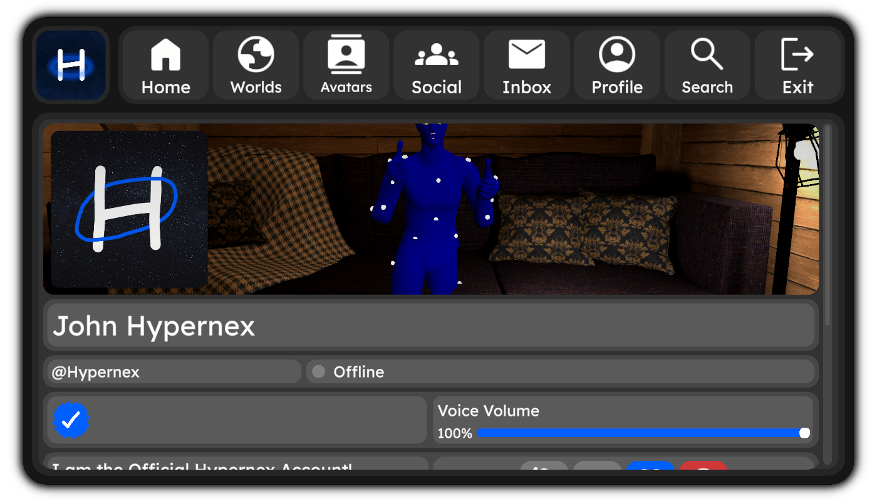The image size is (877, 501).
Task: Click the Exit button in the navigation bar
Action: point(797,66)
